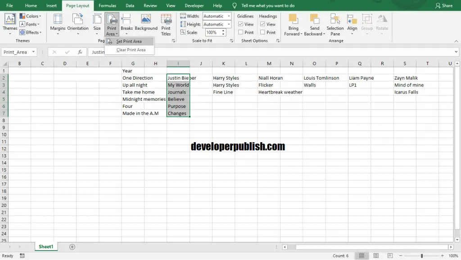Image resolution: width=461 pixels, height=260 pixels.
Task: Open theme Colors options
Action: [x=30, y=16]
